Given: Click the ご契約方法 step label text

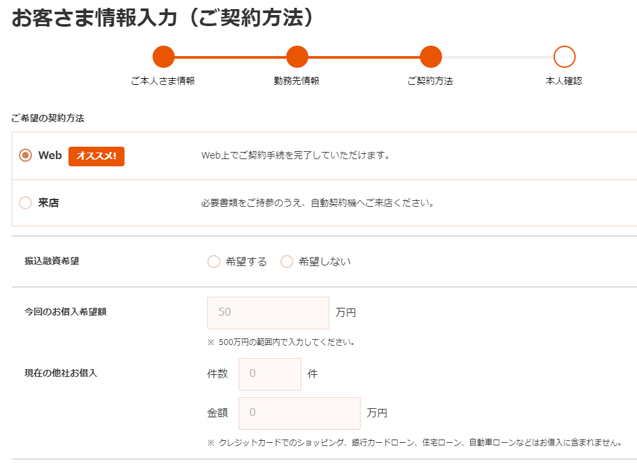Looking at the screenshot, I should [x=430, y=82].
